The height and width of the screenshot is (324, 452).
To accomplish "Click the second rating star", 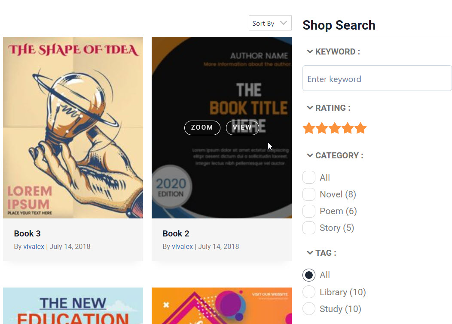I will (322, 128).
